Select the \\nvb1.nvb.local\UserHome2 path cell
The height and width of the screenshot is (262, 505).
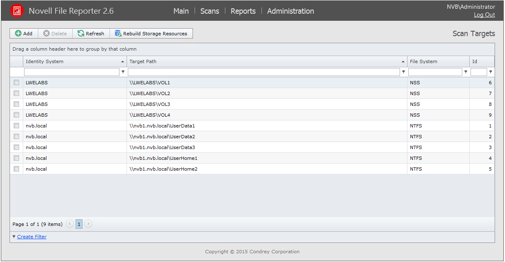pos(267,169)
